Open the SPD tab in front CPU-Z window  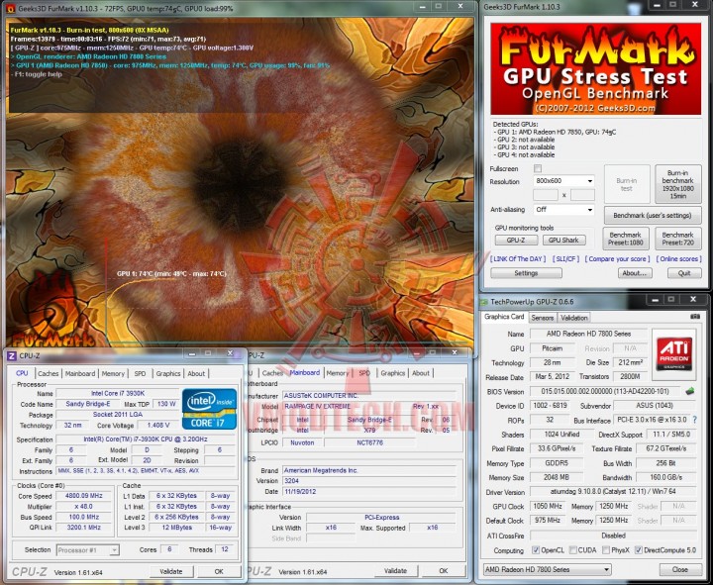click(140, 373)
